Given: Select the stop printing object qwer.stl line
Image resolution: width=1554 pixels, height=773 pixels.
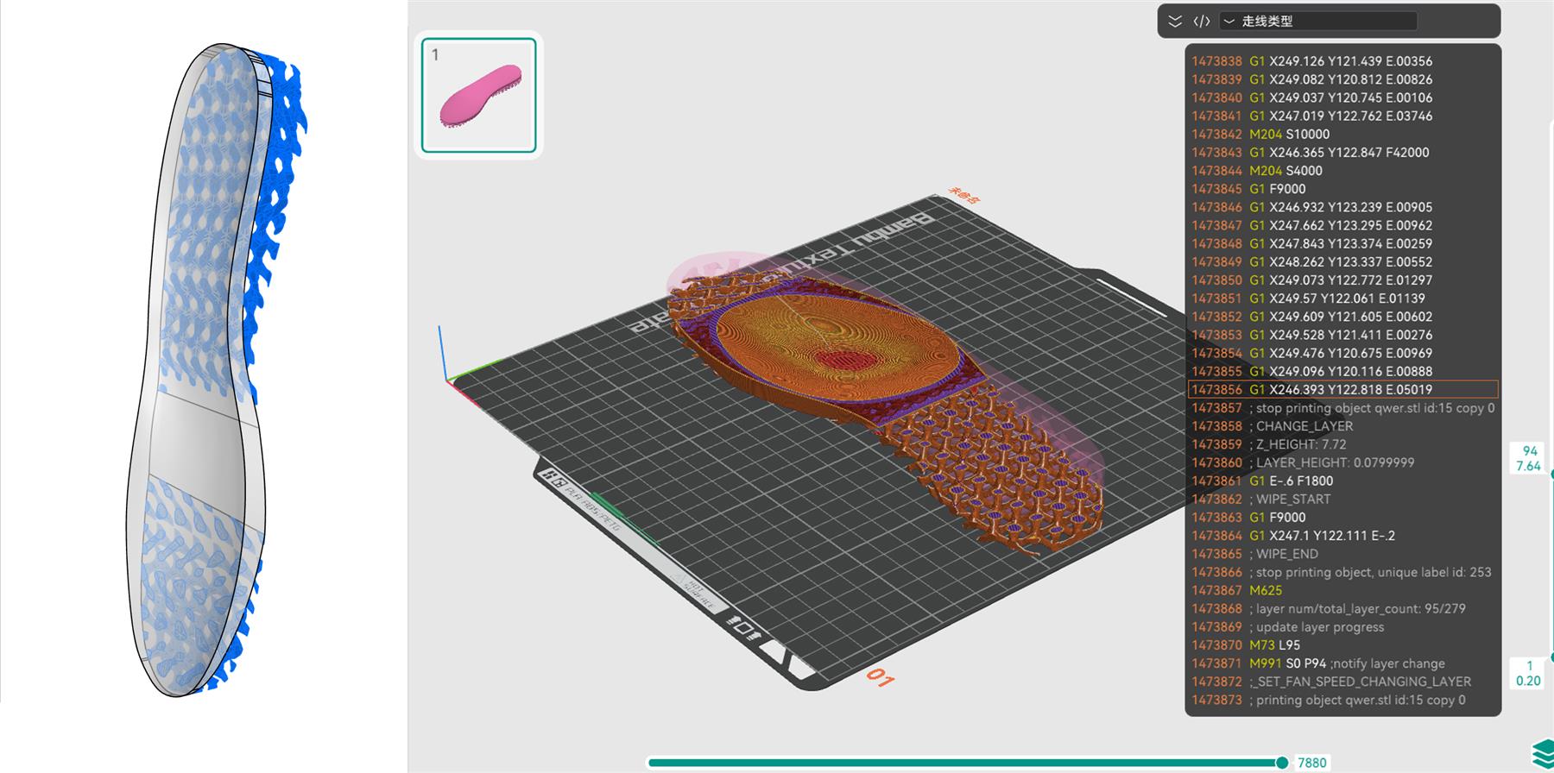Looking at the screenshot, I should coord(1343,408).
